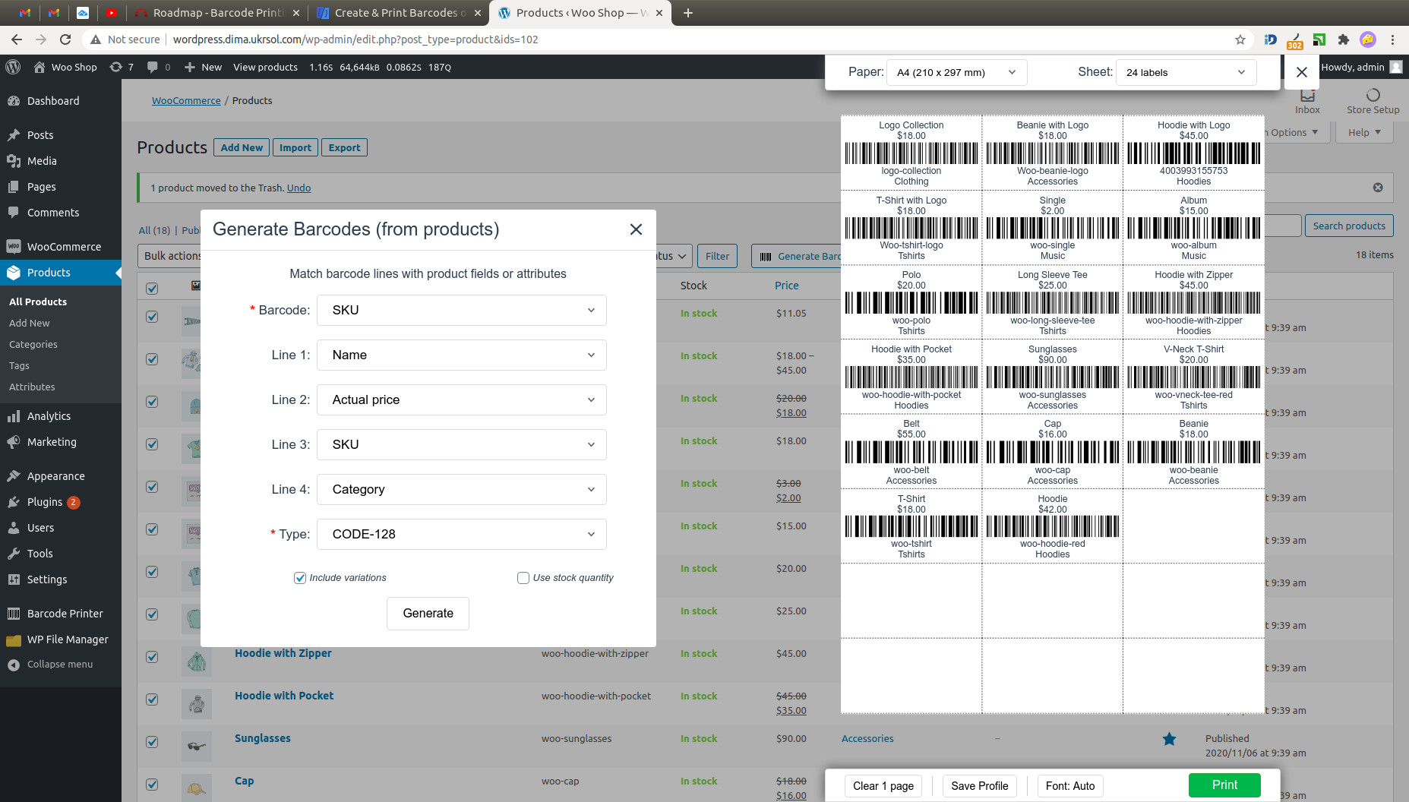The width and height of the screenshot is (1409, 802).
Task: Open Analytics in sidebar
Action: [x=49, y=416]
